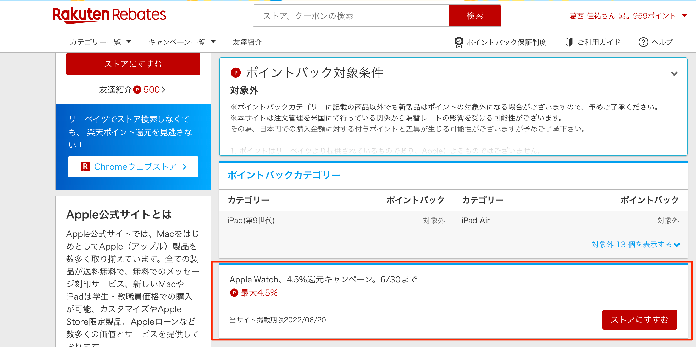Open the account menu for 葛西 佳祐さん
Image resolution: width=696 pixels, height=347 pixels.
[628, 16]
